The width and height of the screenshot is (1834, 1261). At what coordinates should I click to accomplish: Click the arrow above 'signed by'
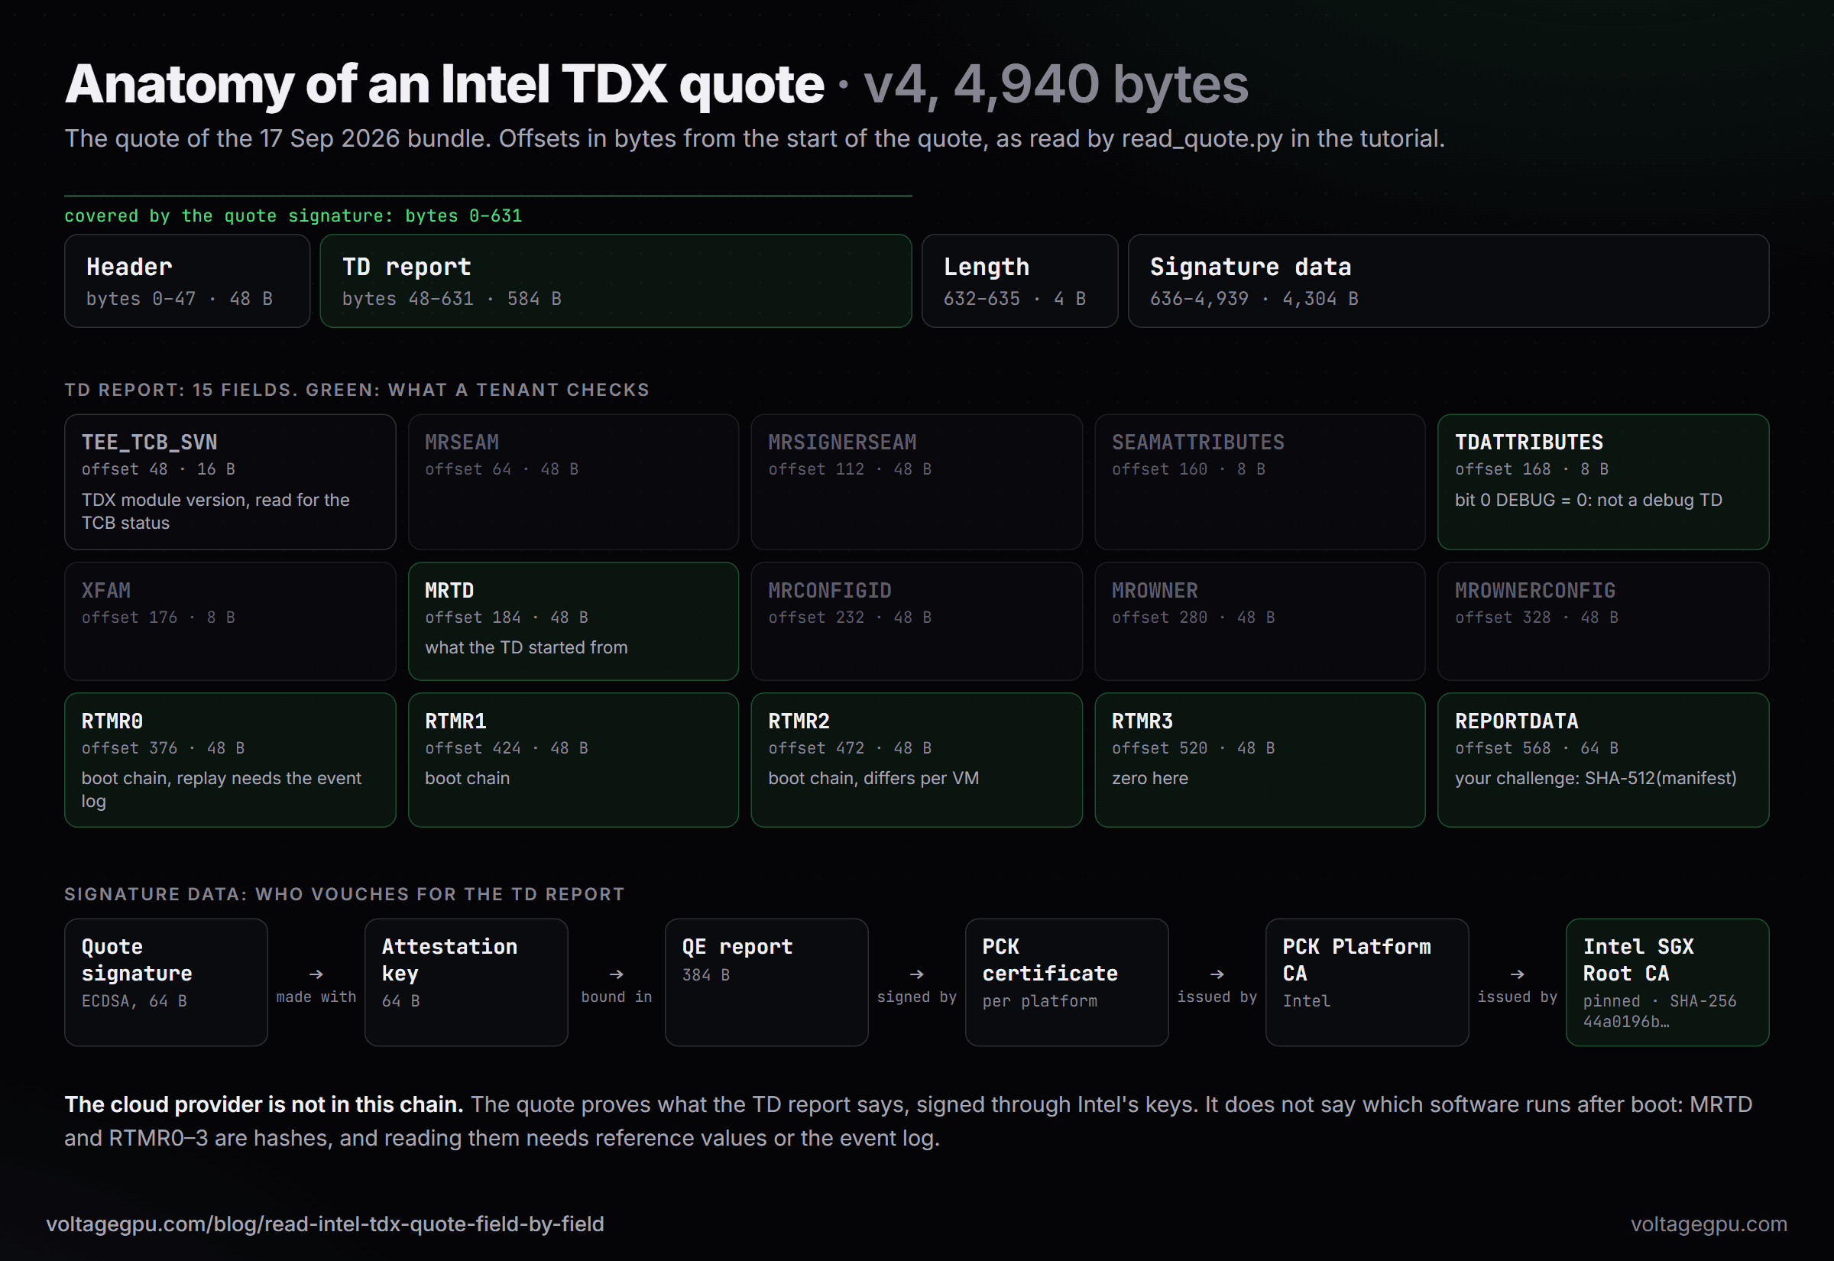[x=917, y=974]
